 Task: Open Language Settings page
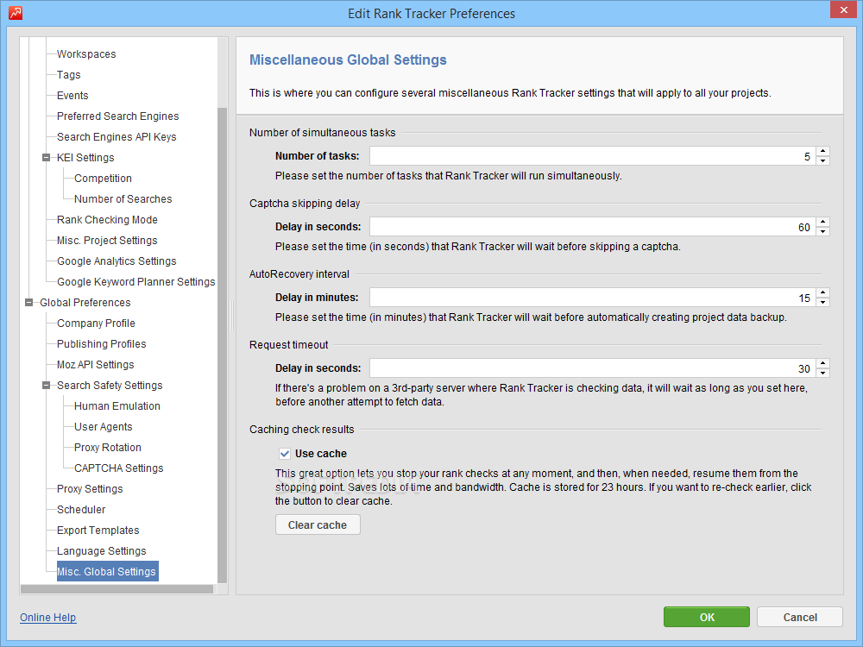tap(102, 551)
